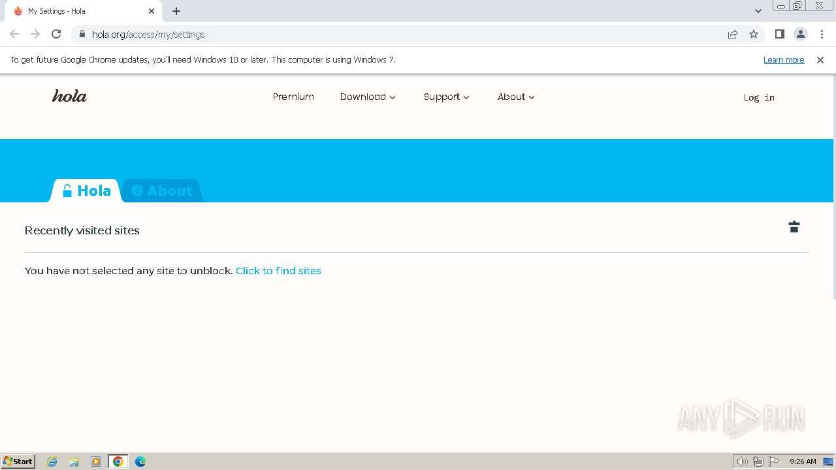Open the Chrome side panel

coord(780,34)
